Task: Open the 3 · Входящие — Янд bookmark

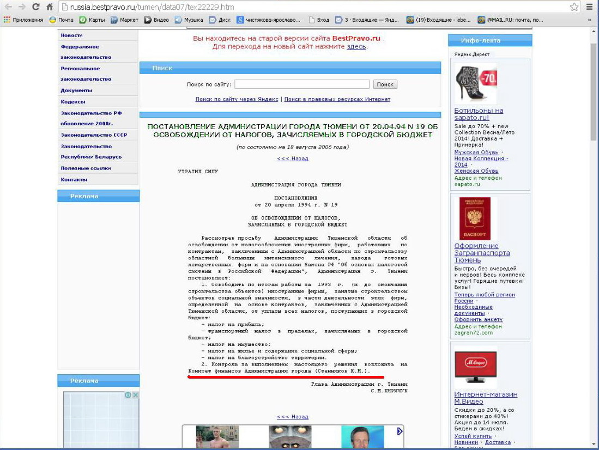Action: 367,20
